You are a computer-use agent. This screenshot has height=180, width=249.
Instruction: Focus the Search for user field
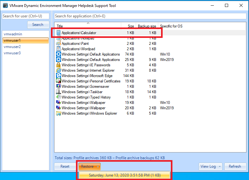(x=26, y=16)
